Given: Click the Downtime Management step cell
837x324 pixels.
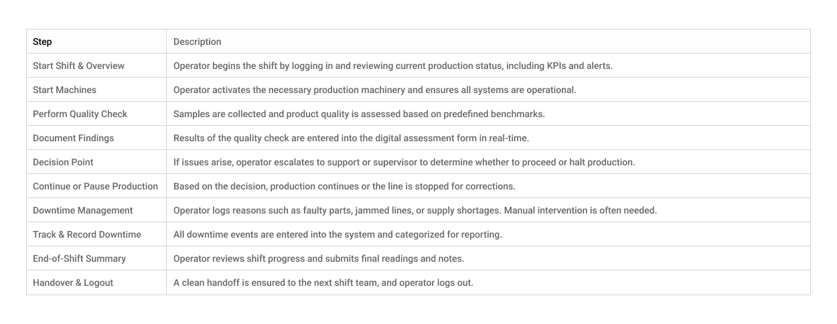Looking at the screenshot, I should pos(82,210).
